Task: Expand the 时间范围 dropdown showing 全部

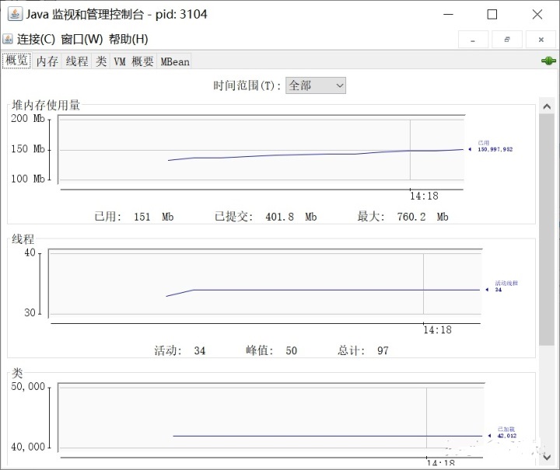Action: pyautogui.click(x=316, y=85)
